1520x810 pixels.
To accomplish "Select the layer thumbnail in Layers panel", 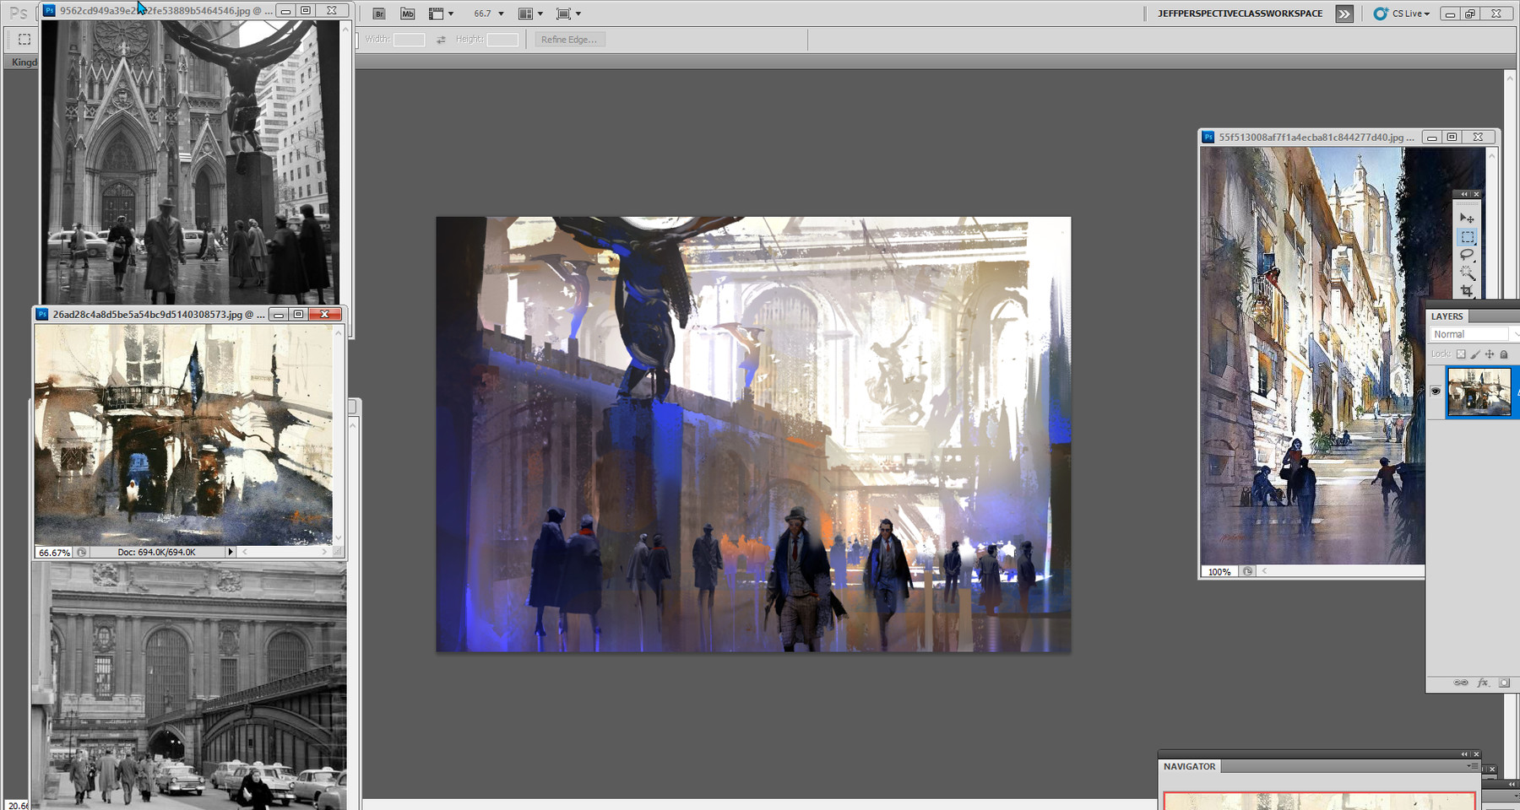I will tap(1479, 391).
